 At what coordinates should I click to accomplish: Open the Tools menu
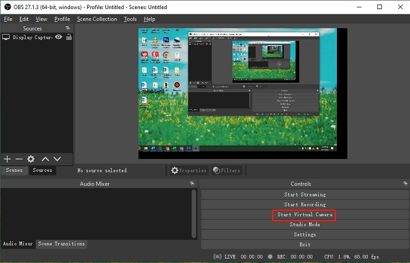(x=130, y=19)
